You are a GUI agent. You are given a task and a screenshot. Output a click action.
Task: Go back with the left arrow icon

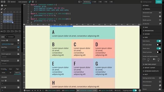(2, 2)
